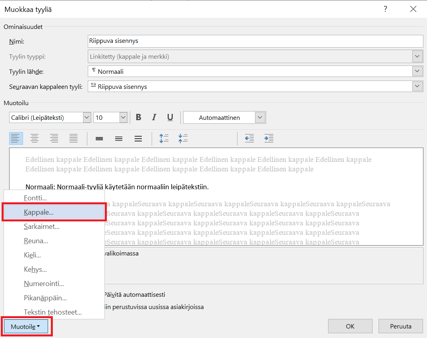427x338 pixels.
Task: Choose Numerointi... from the menu
Action: pyautogui.click(x=54, y=284)
